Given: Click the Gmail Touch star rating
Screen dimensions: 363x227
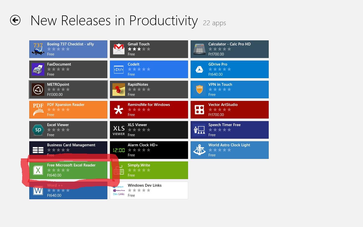Looking at the screenshot, I should pos(139,49).
